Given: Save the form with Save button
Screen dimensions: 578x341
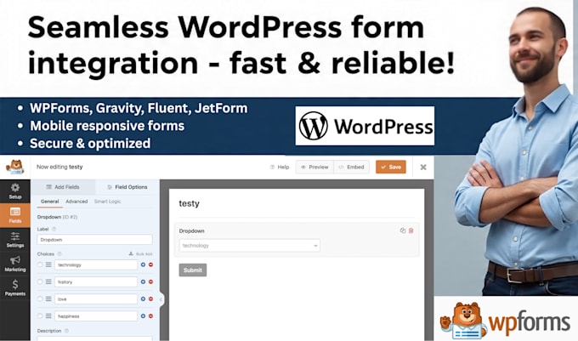Looking at the screenshot, I should coord(391,167).
